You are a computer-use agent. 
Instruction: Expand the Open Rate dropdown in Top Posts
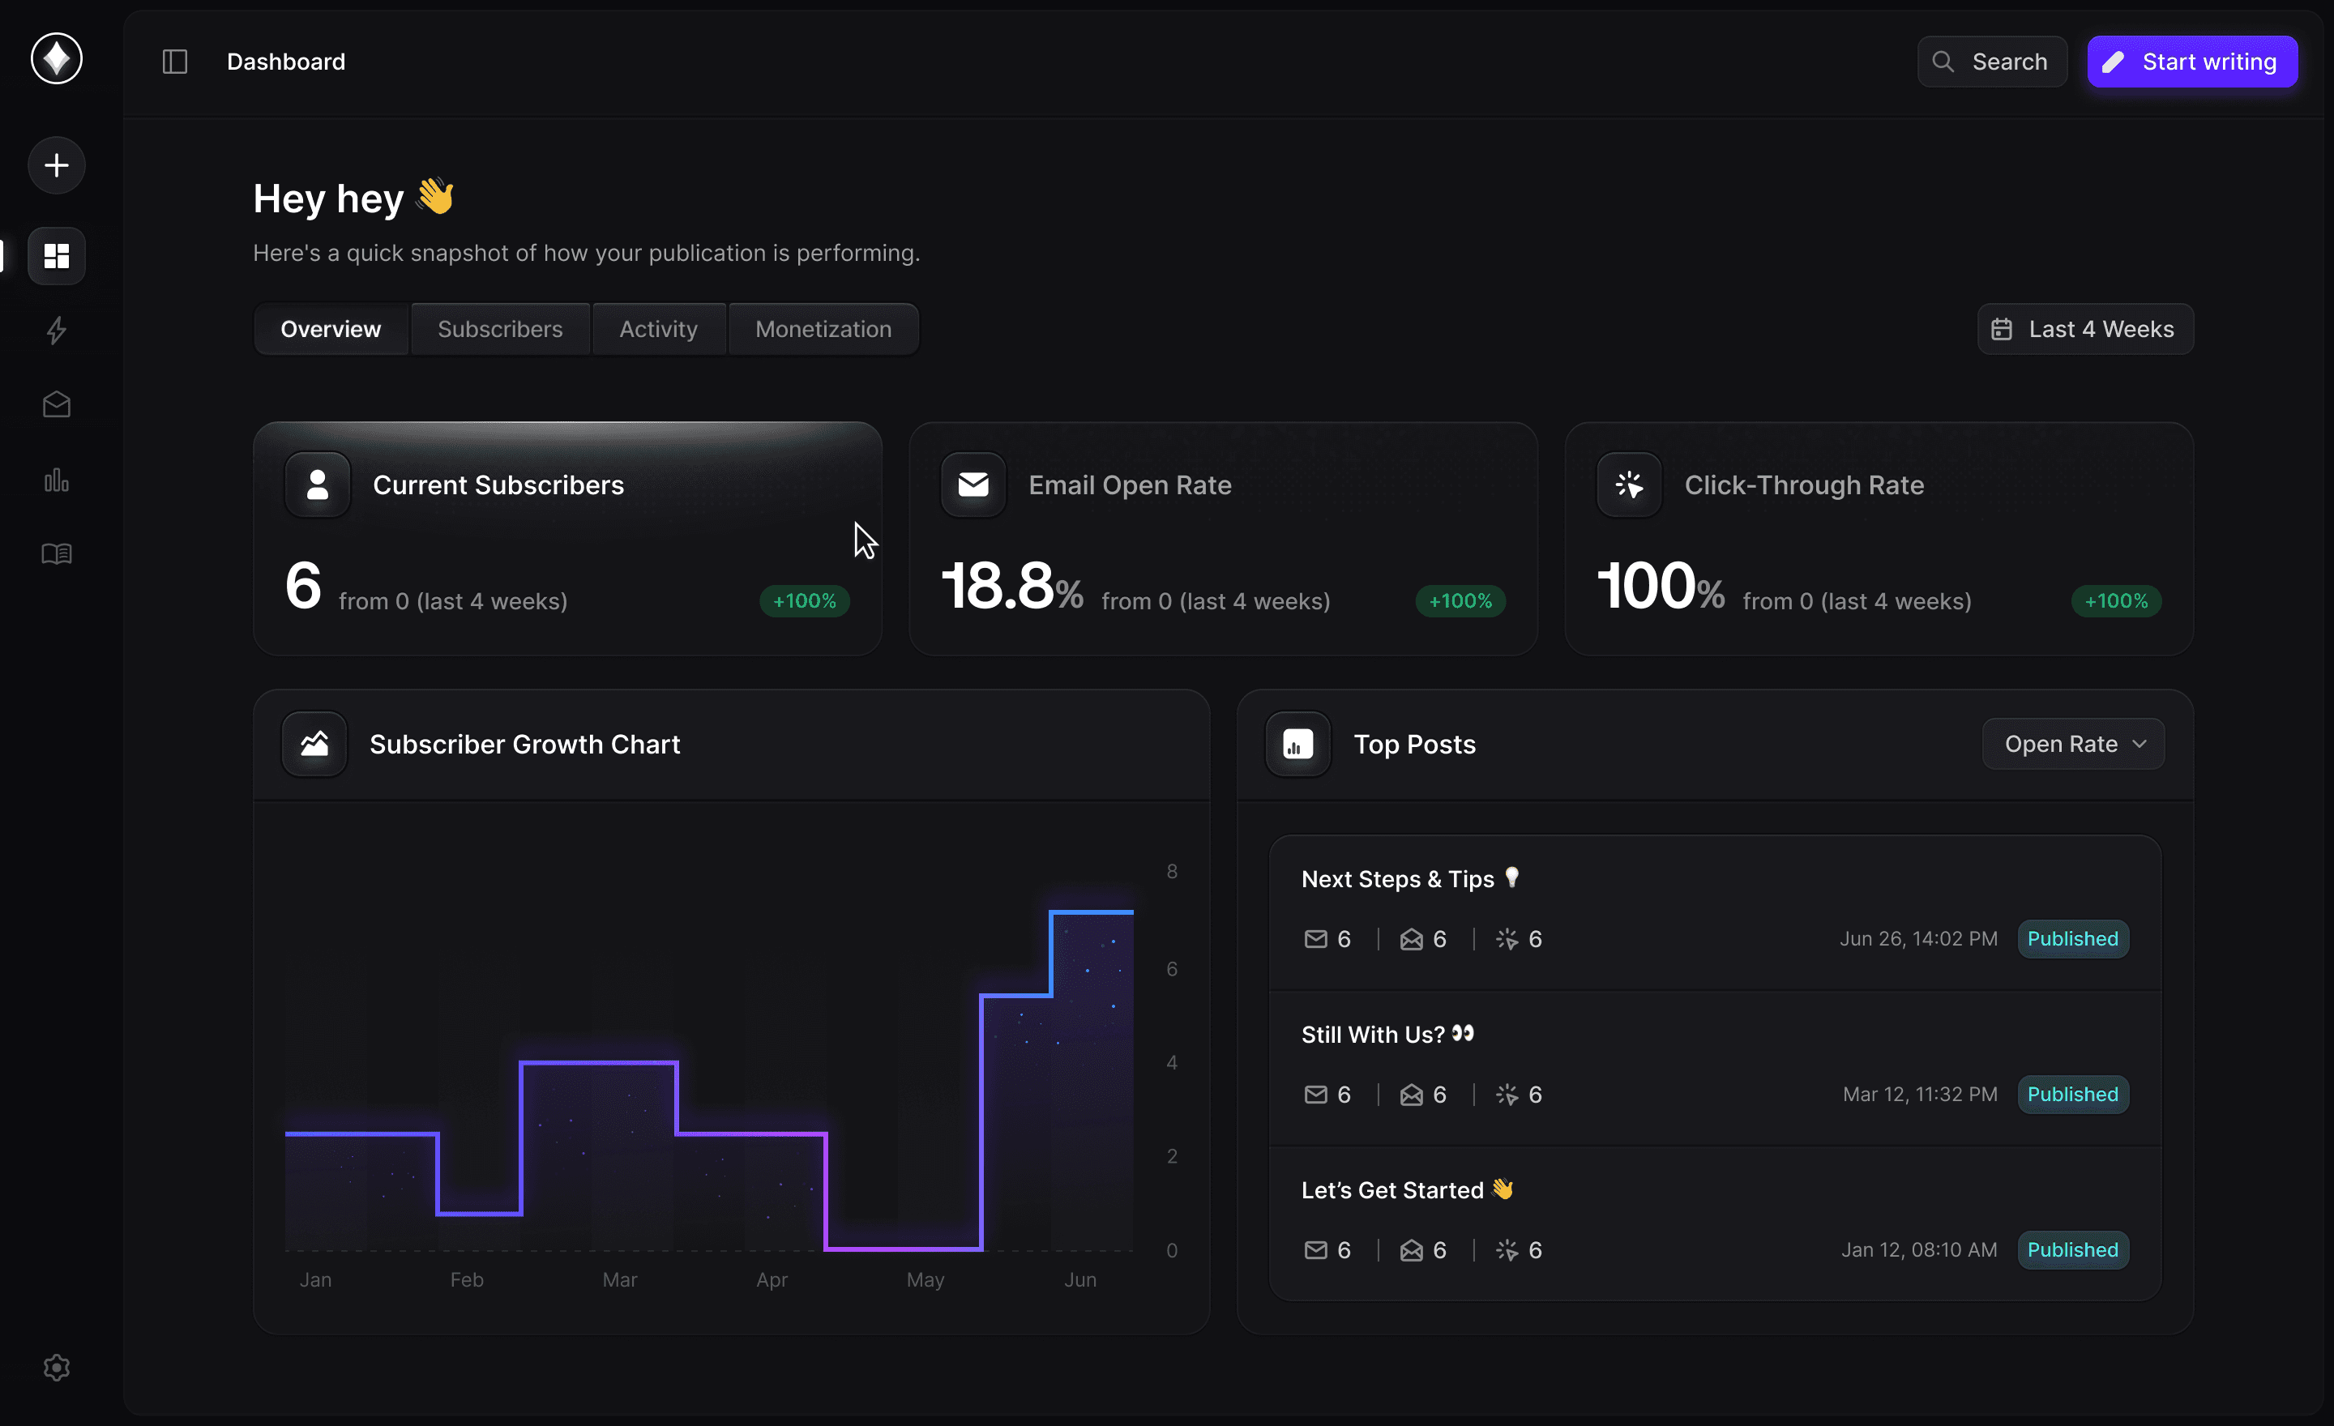[x=2072, y=745]
